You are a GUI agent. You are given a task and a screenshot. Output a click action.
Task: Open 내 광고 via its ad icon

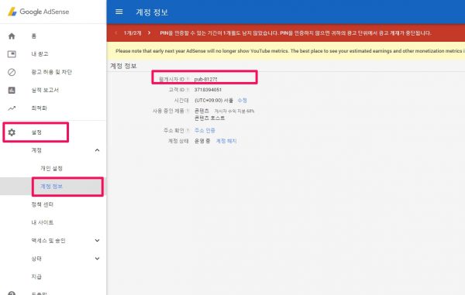(12, 54)
